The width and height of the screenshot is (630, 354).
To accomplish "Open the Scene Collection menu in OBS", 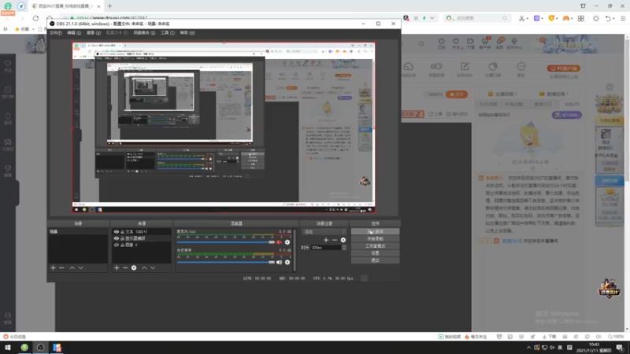I will 144,32.
